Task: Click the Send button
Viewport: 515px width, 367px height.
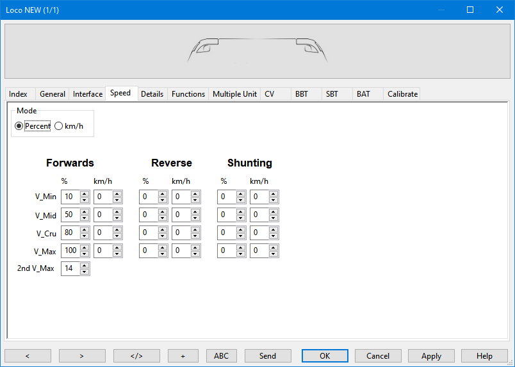Action: pos(268,356)
